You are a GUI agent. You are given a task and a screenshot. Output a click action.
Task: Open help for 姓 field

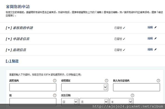pos(55,95)
